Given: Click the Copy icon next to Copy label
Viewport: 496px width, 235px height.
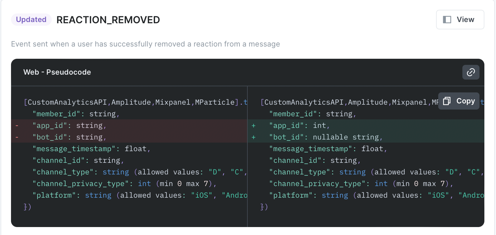Looking at the screenshot, I should click(447, 101).
